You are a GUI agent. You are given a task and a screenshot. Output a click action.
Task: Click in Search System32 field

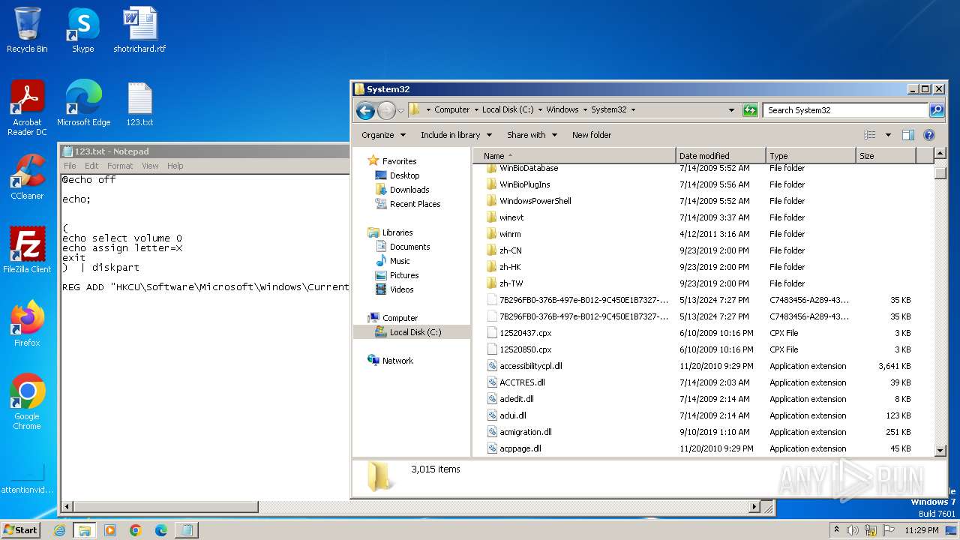(x=846, y=110)
